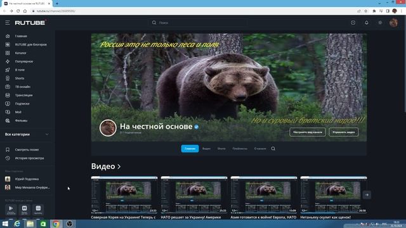Select the Плейлисты channel tab
The height and width of the screenshot is (228, 406).
tap(240, 149)
